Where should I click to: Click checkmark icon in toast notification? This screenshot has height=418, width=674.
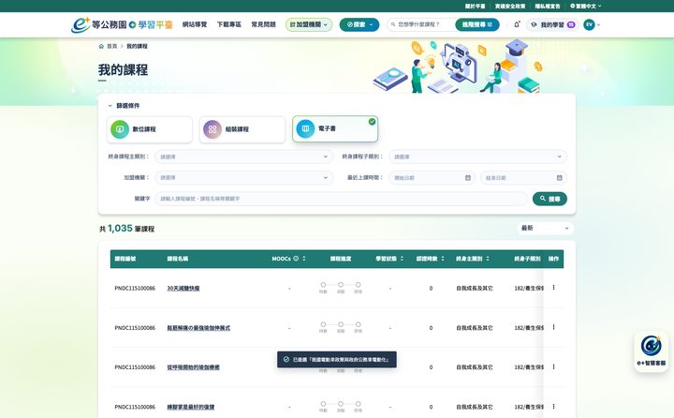pyautogui.click(x=286, y=360)
